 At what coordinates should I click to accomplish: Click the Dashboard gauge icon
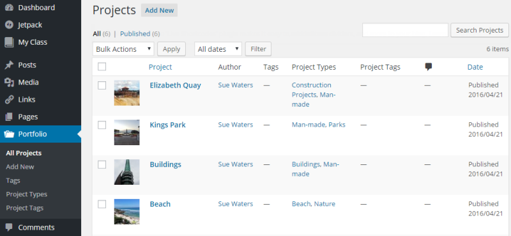click(x=9, y=8)
